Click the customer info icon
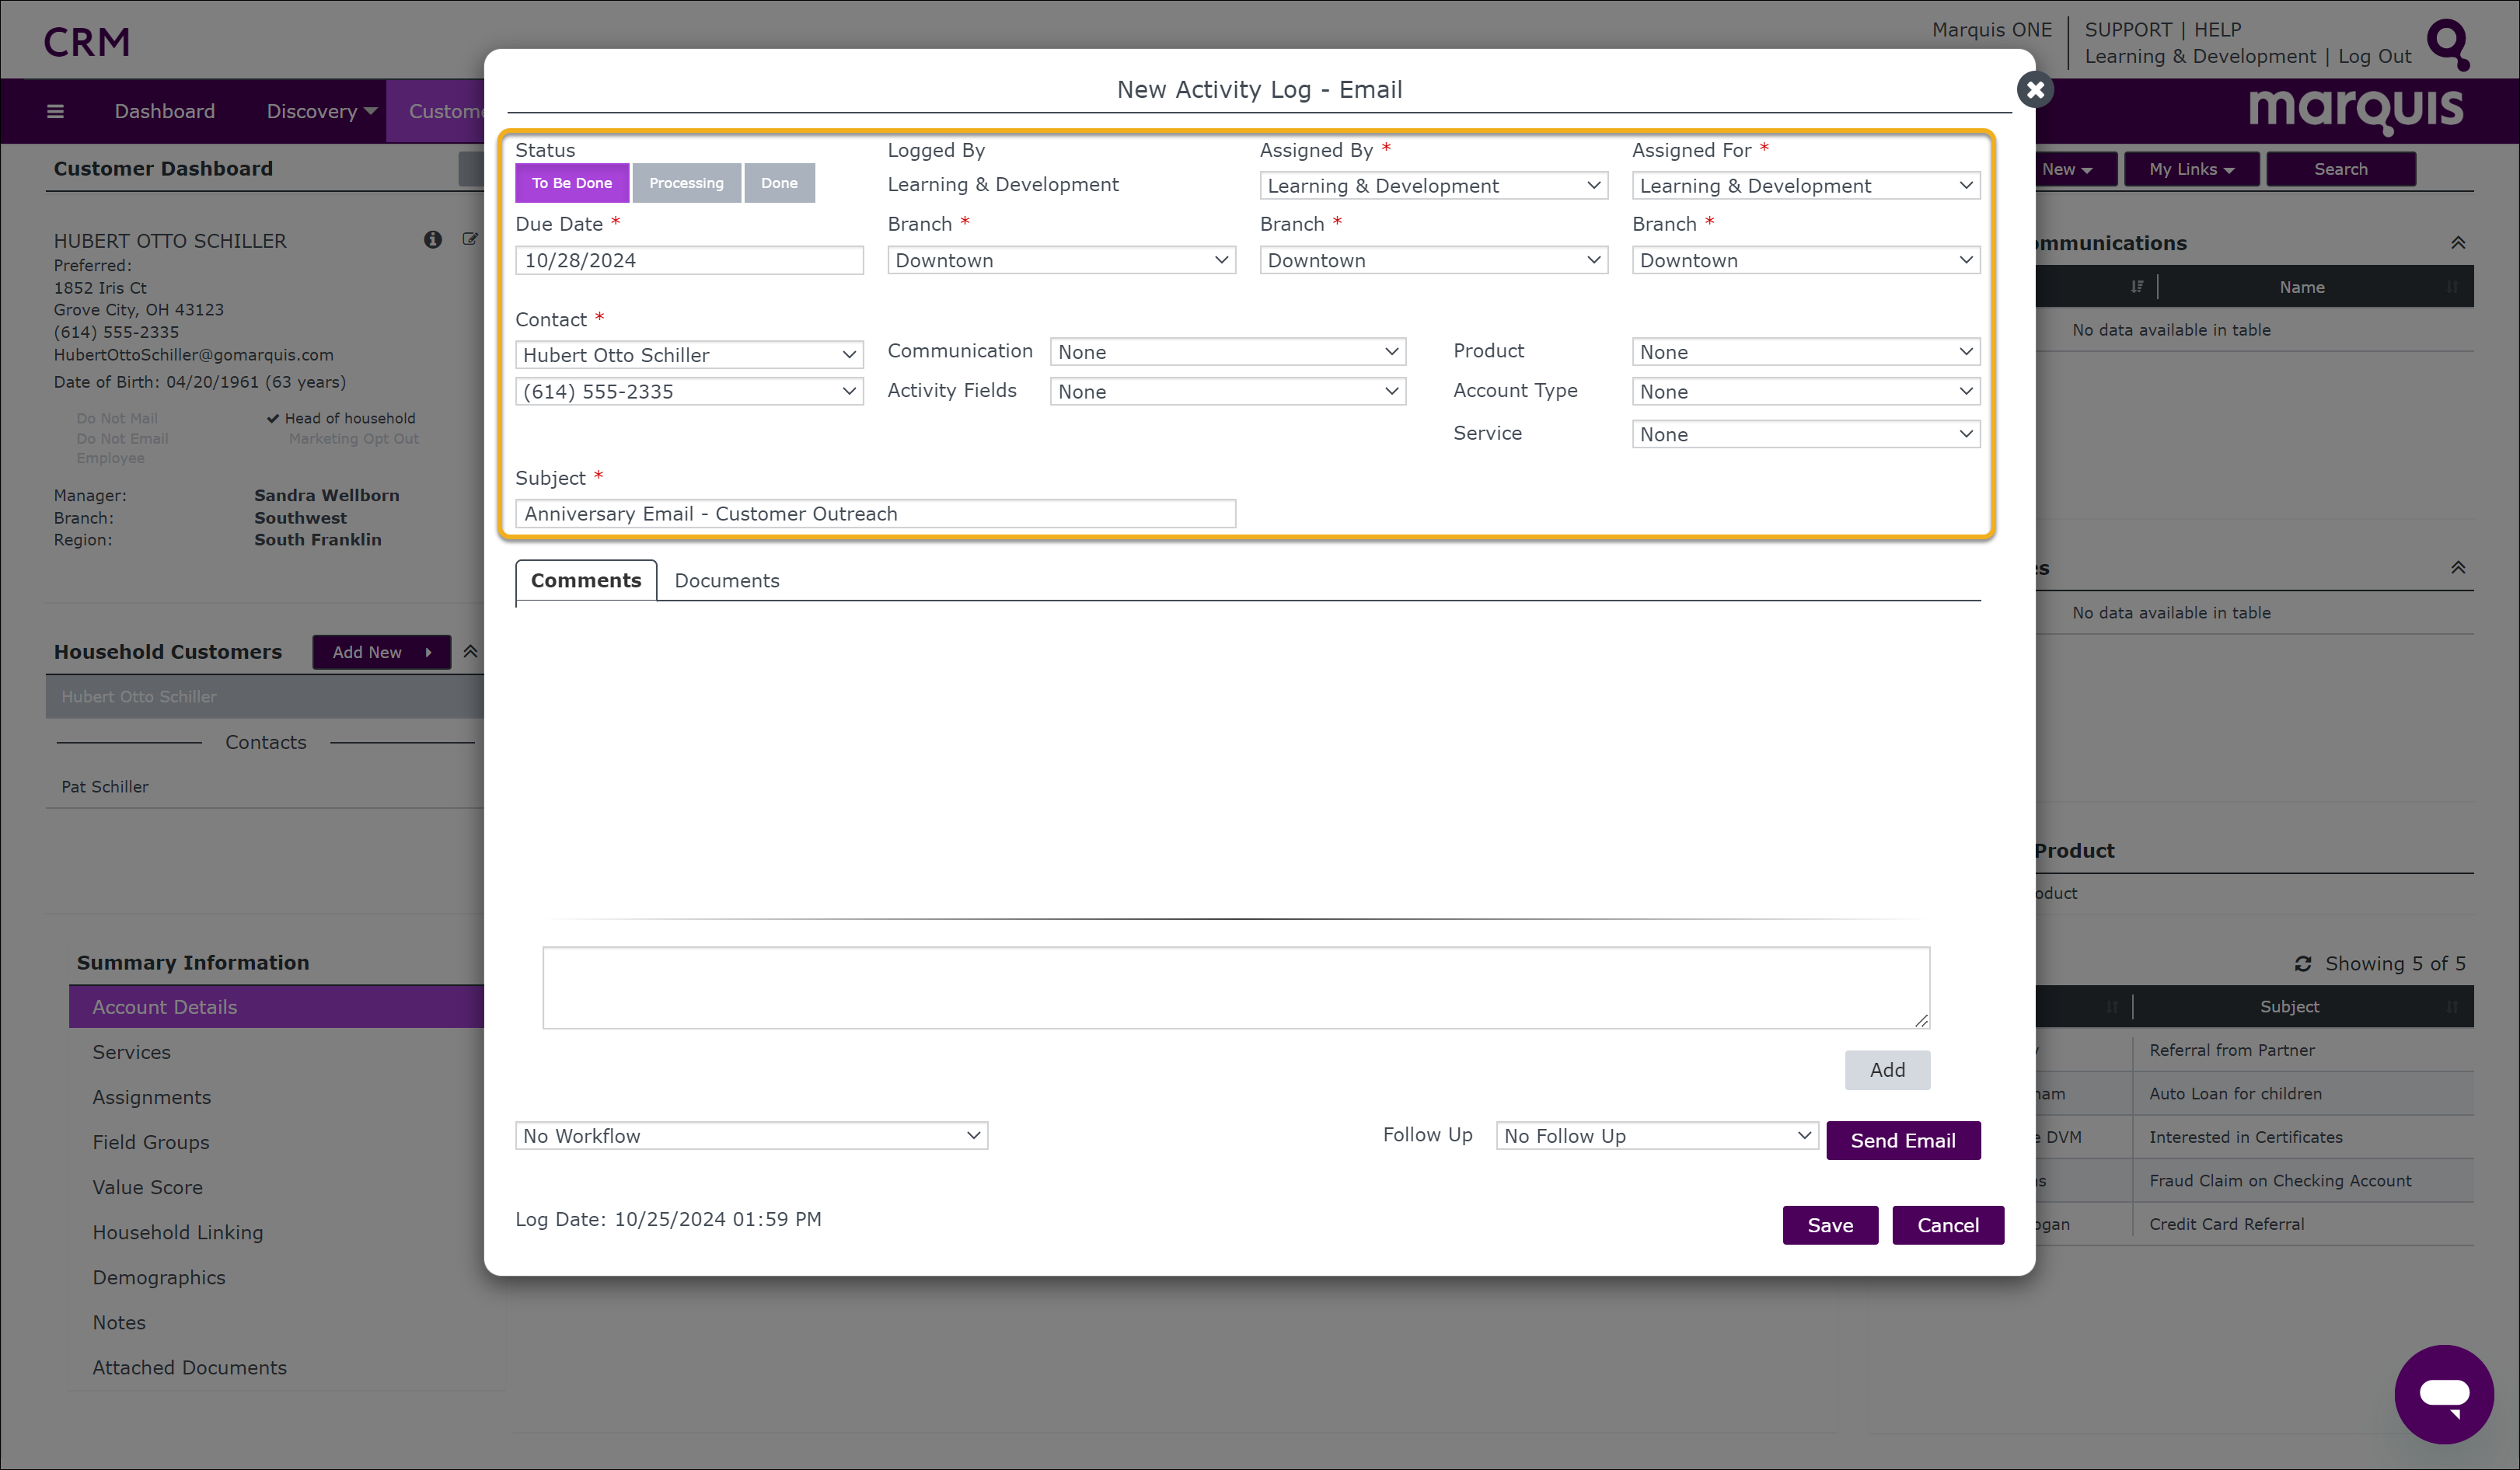This screenshot has width=2520, height=1470. (x=432, y=240)
